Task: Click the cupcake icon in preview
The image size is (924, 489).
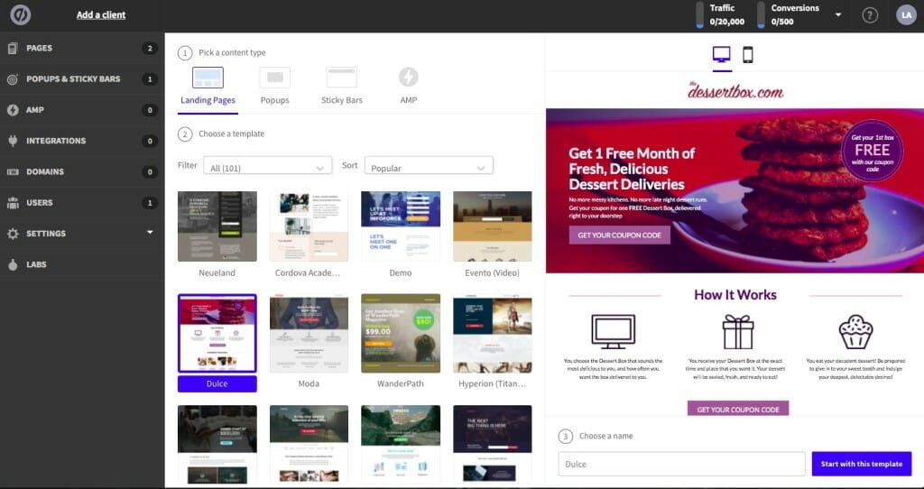Action: (x=855, y=332)
